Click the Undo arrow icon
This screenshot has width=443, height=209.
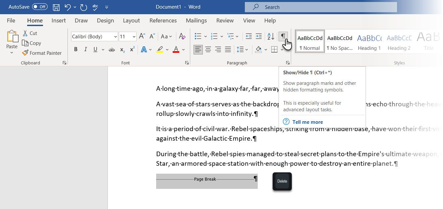click(x=67, y=7)
